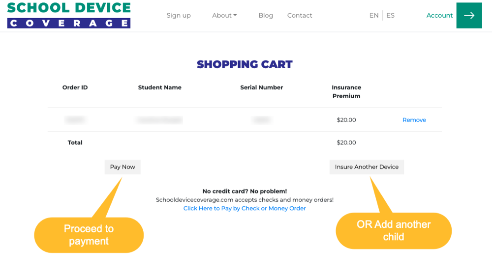Click the 'Proceed to payment' callout bubble

tap(89, 235)
